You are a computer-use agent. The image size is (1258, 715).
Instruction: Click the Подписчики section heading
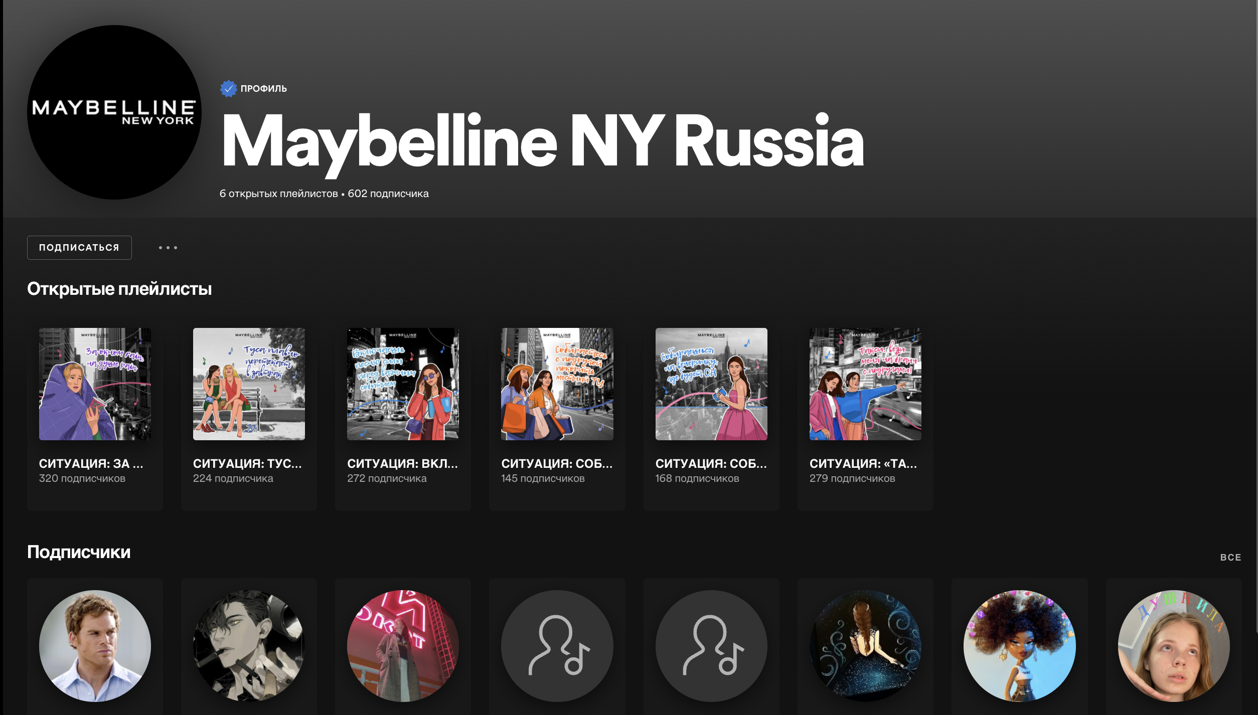click(79, 552)
